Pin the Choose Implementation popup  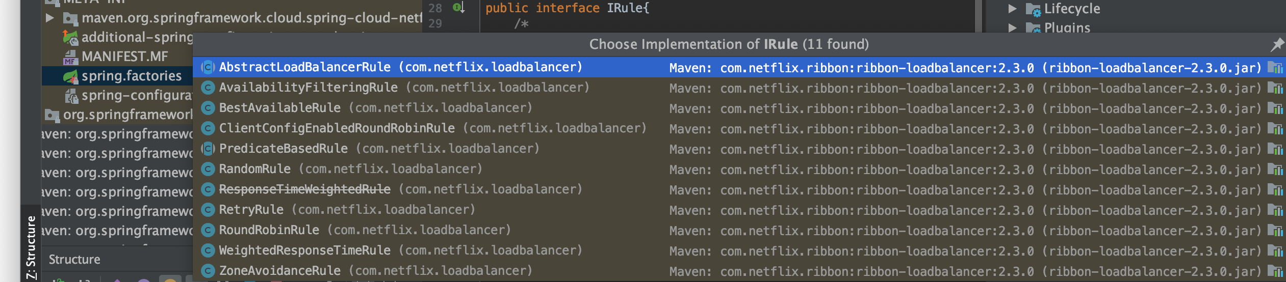[x=1277, y=45]
